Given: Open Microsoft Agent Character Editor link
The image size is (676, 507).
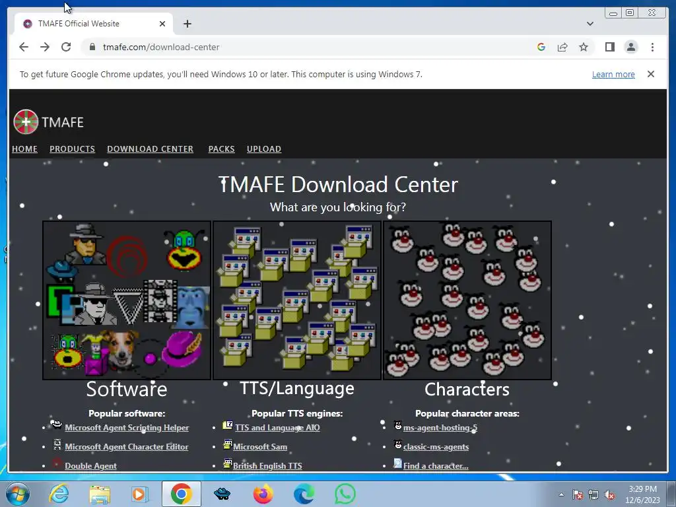Looking at the screenshot, I should (126, 447).
